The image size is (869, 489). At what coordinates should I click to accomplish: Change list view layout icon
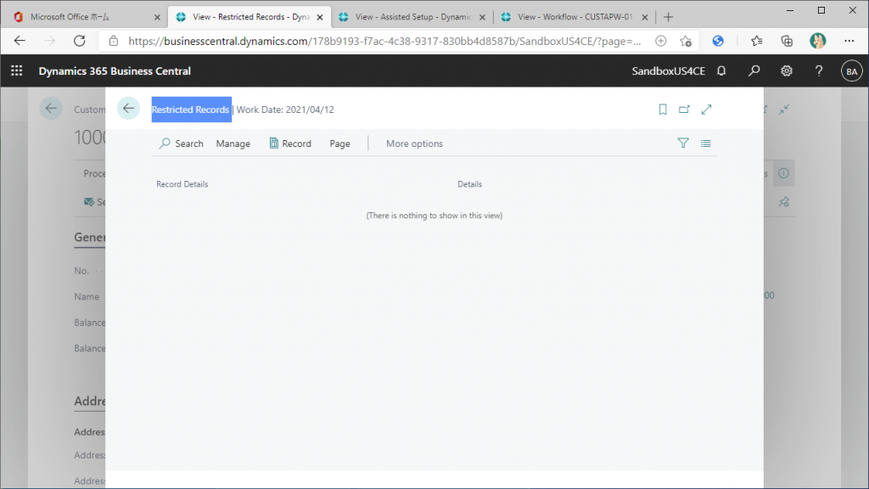(x=705, y=143)
